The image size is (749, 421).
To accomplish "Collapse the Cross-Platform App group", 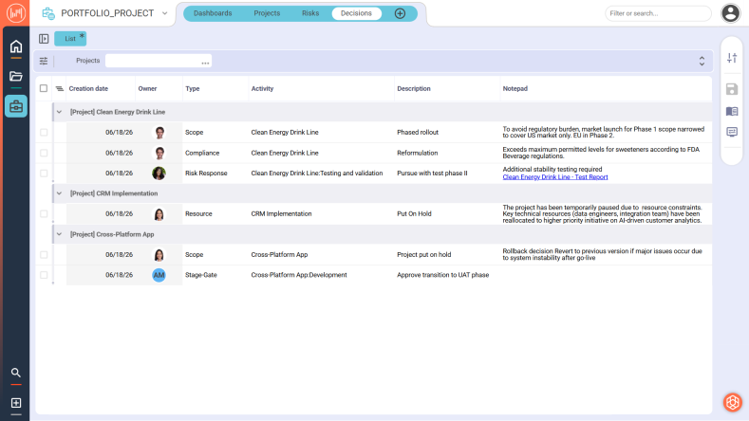I will point(59,234).
